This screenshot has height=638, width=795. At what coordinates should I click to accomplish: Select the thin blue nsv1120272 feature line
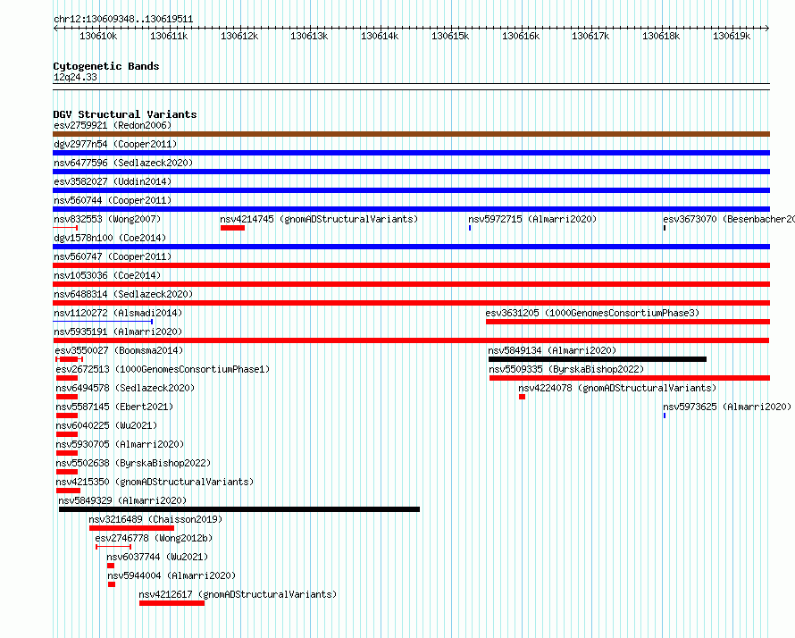point(103,322)
